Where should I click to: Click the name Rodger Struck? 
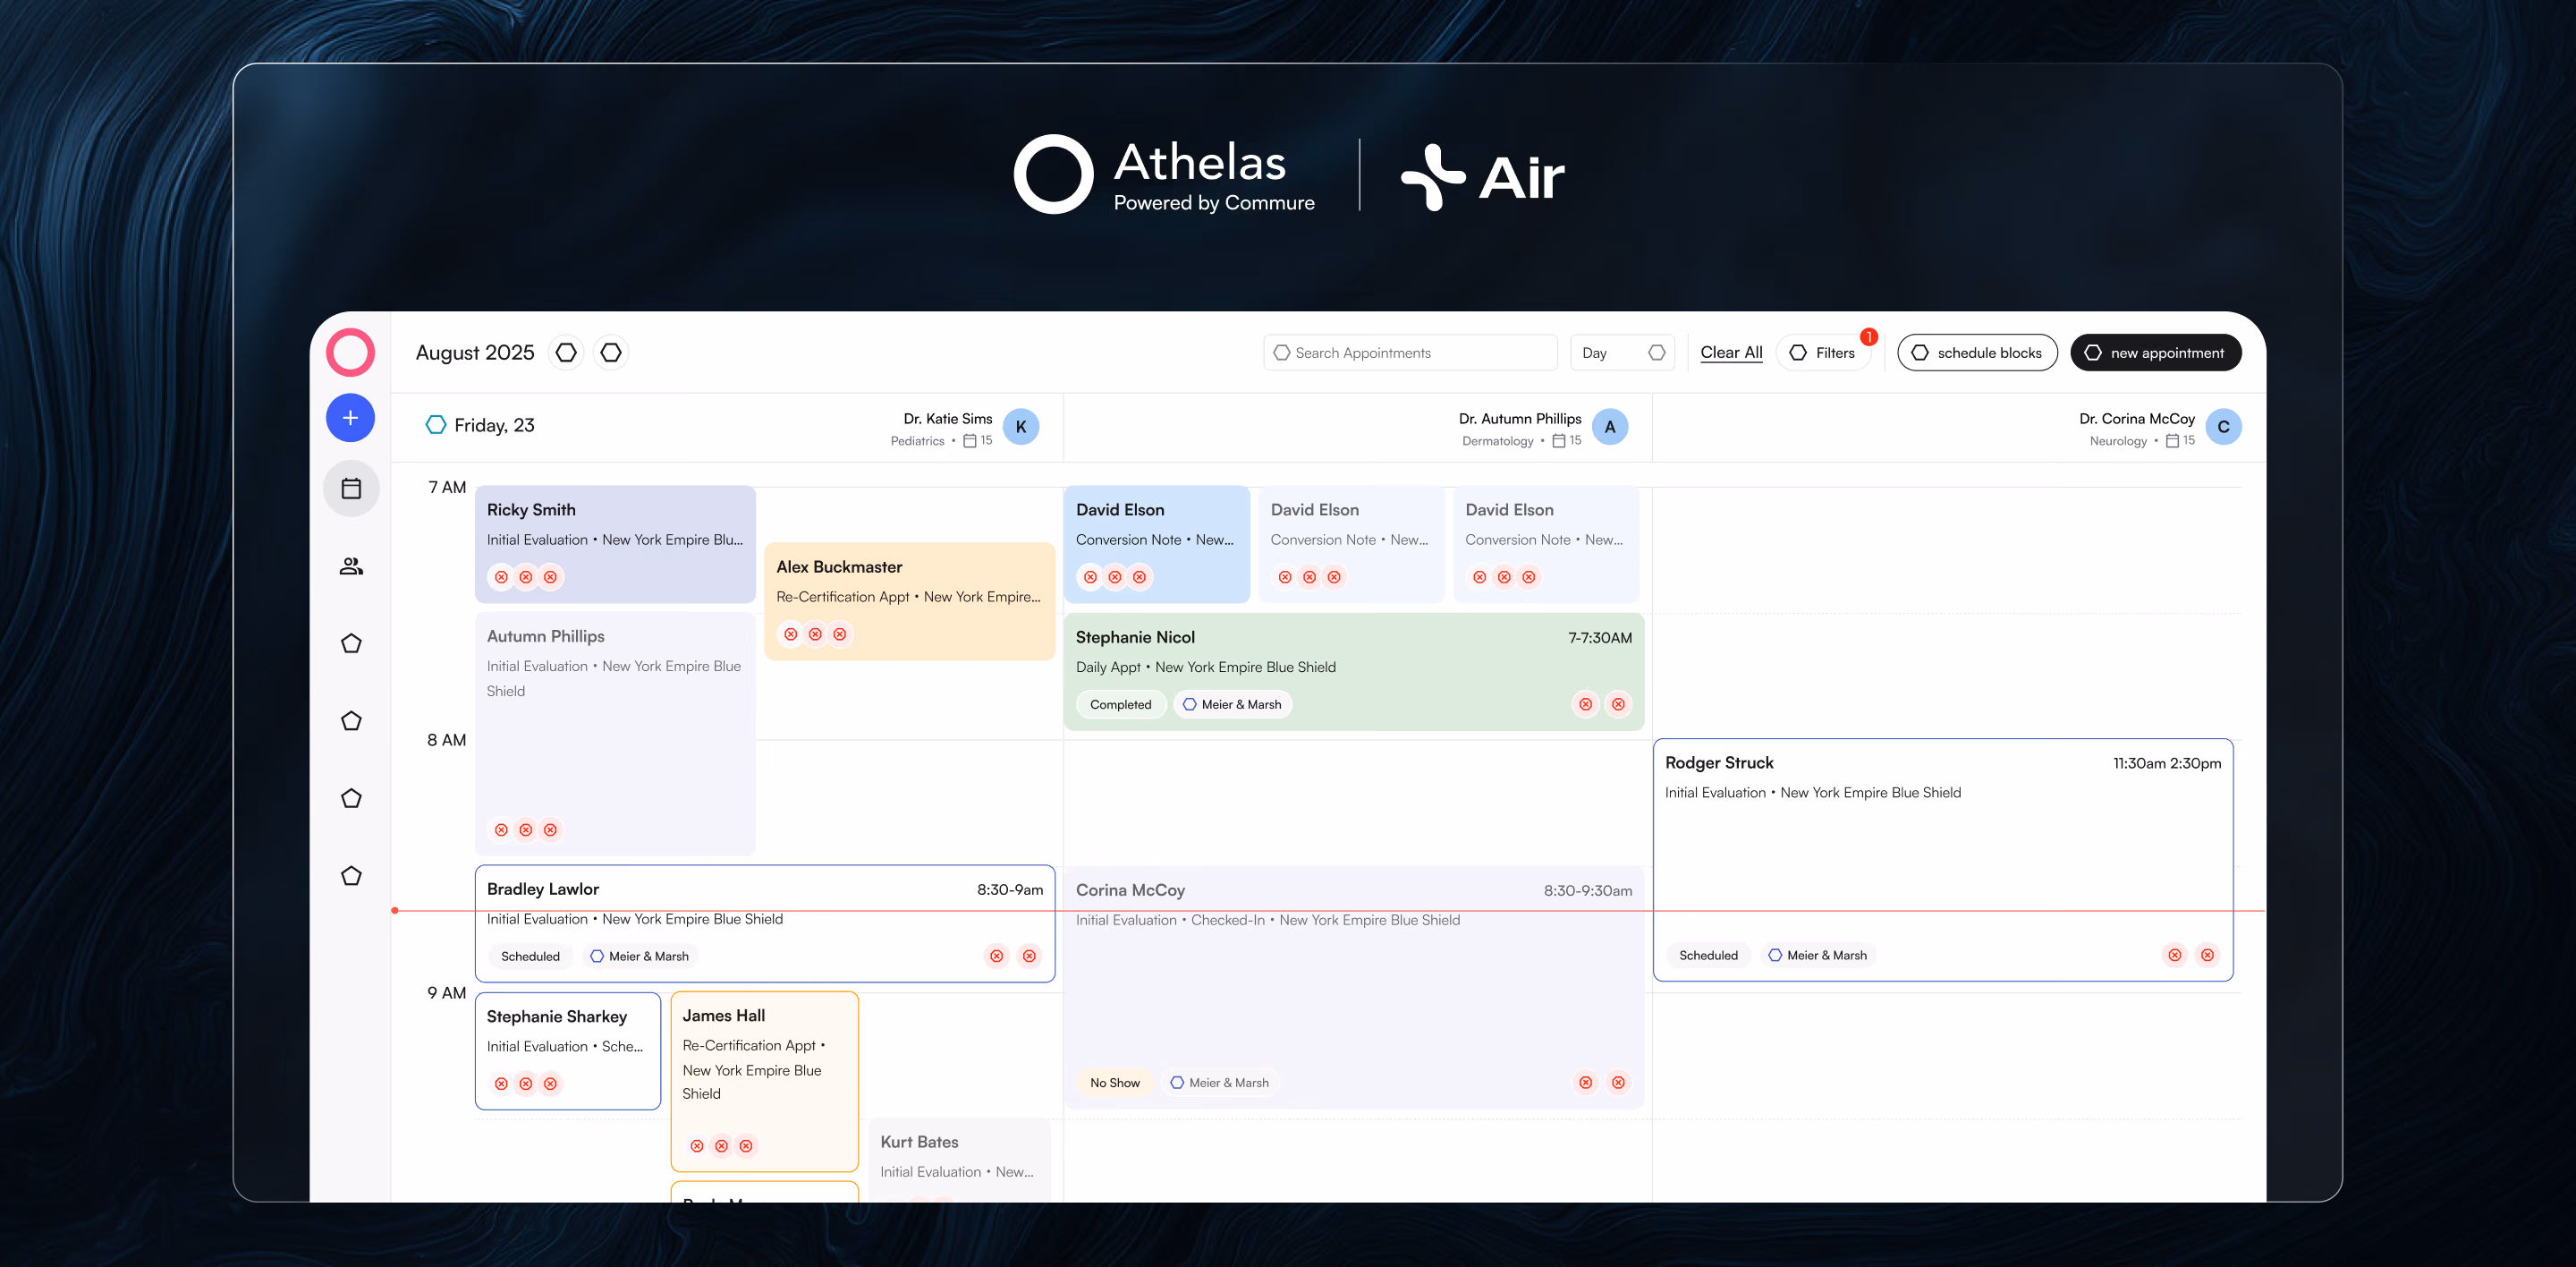coord(1719,762)
